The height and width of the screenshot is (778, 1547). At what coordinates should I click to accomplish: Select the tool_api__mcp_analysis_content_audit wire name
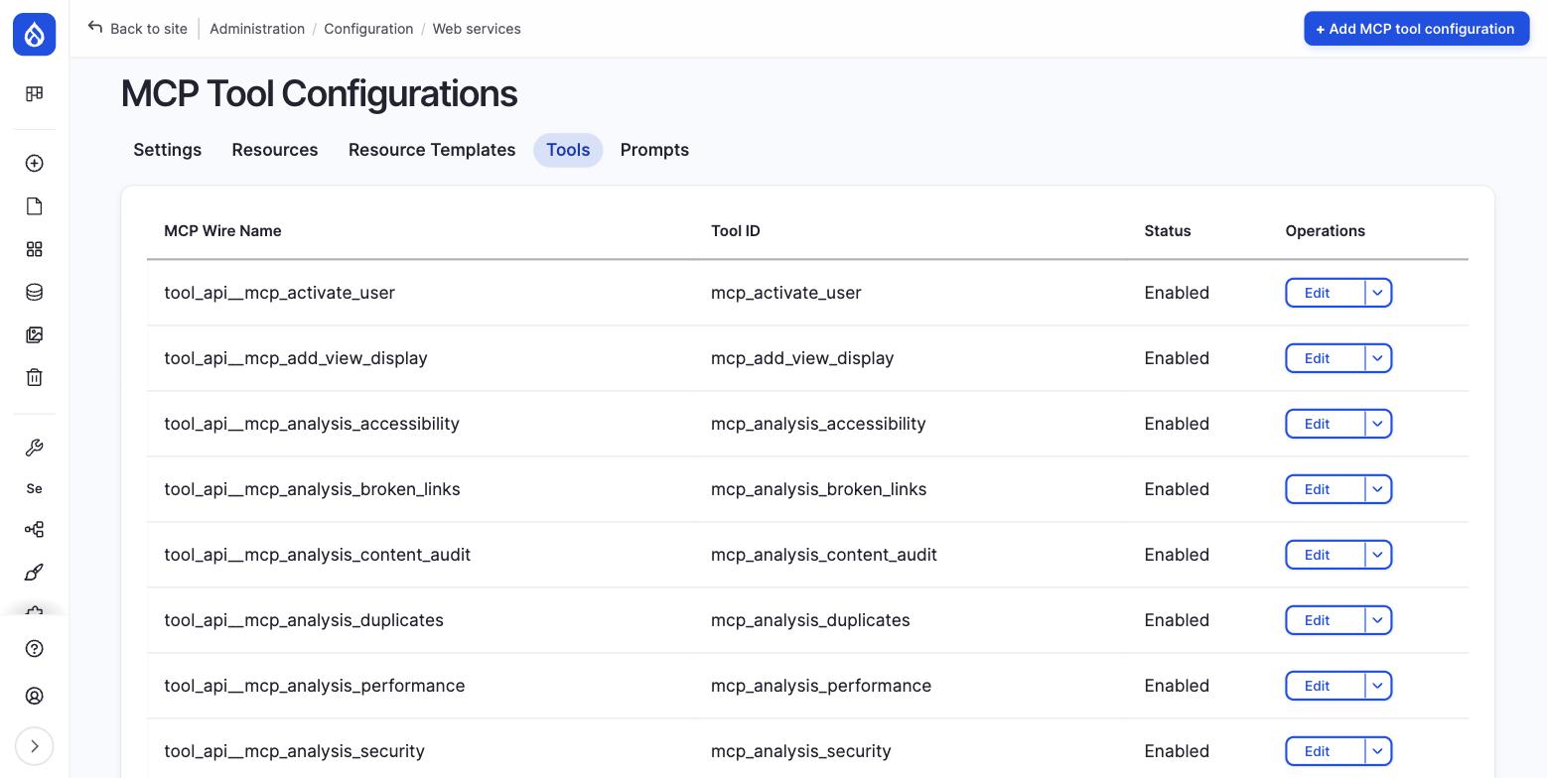click(x=318, y=555)
